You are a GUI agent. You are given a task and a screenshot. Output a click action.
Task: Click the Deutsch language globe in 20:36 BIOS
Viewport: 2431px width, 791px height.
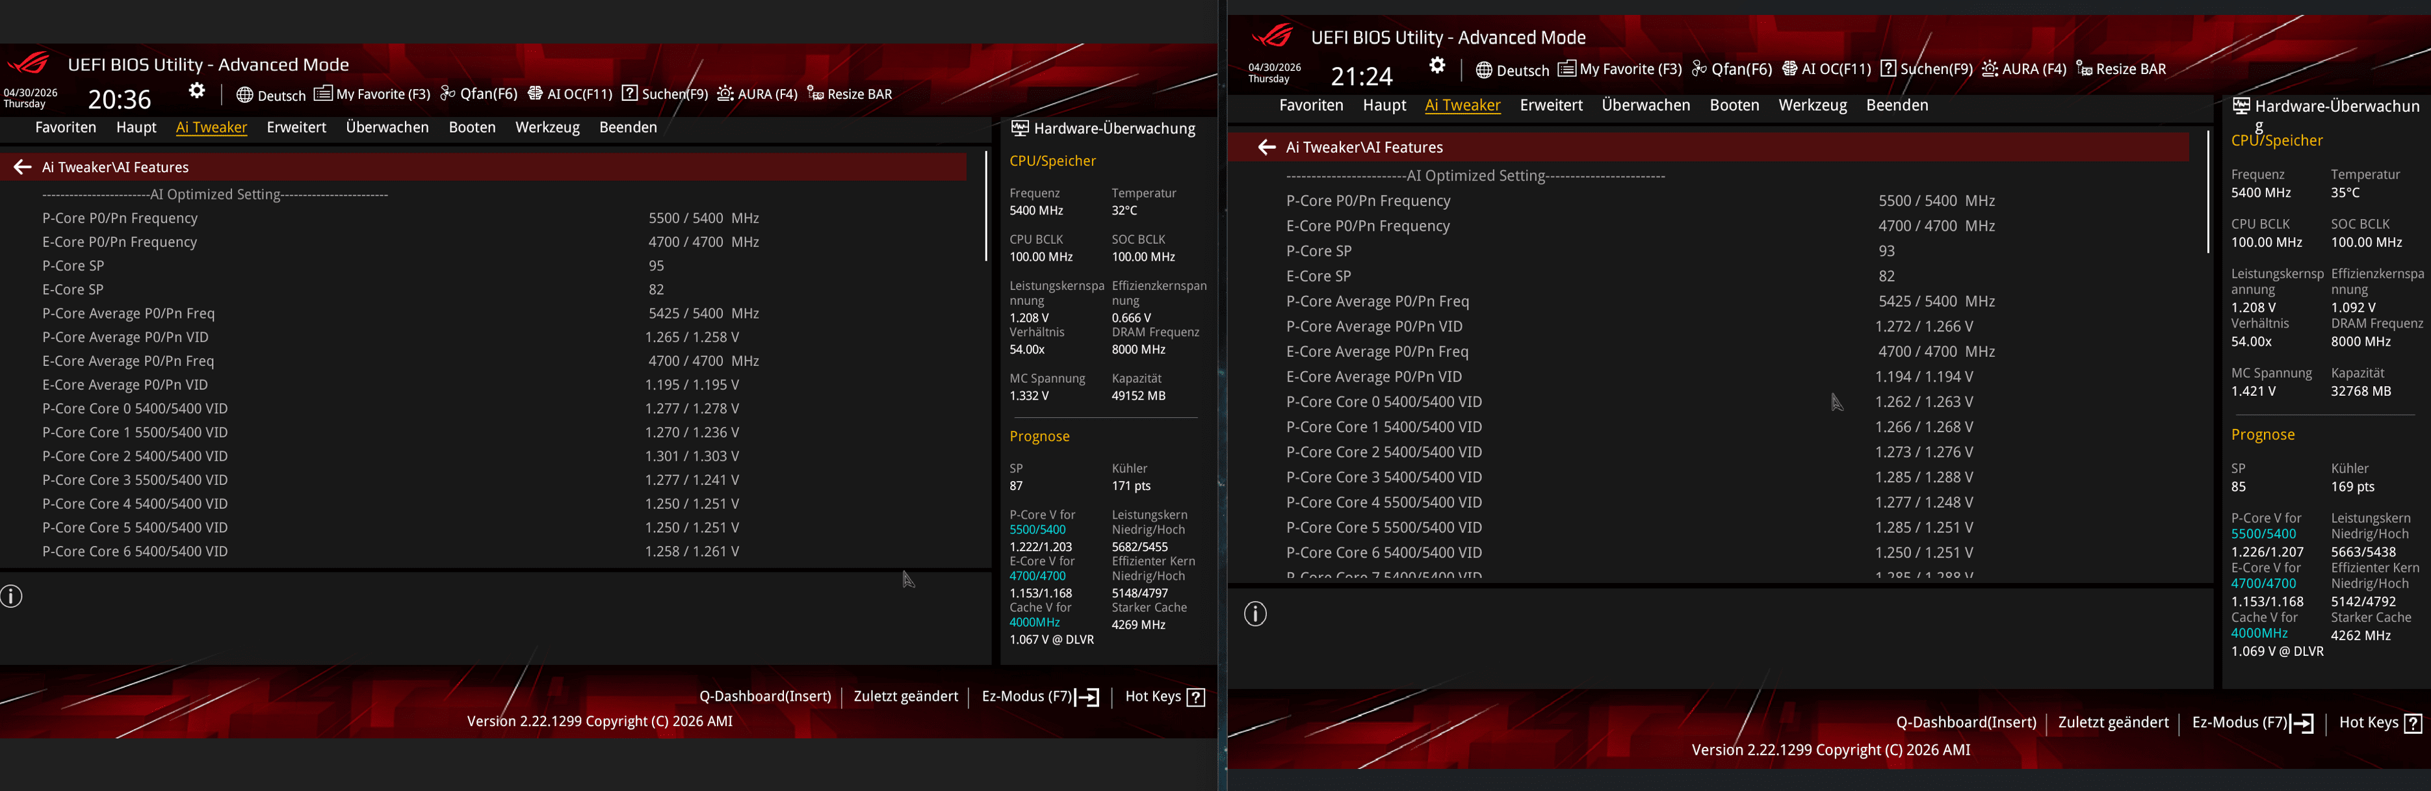click(x=244, y=94)
